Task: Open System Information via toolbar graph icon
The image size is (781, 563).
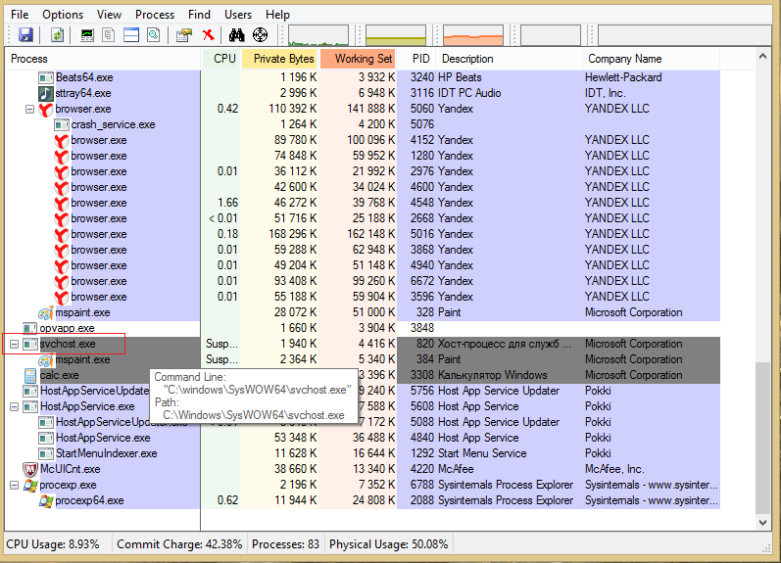Action: (87, 35)
